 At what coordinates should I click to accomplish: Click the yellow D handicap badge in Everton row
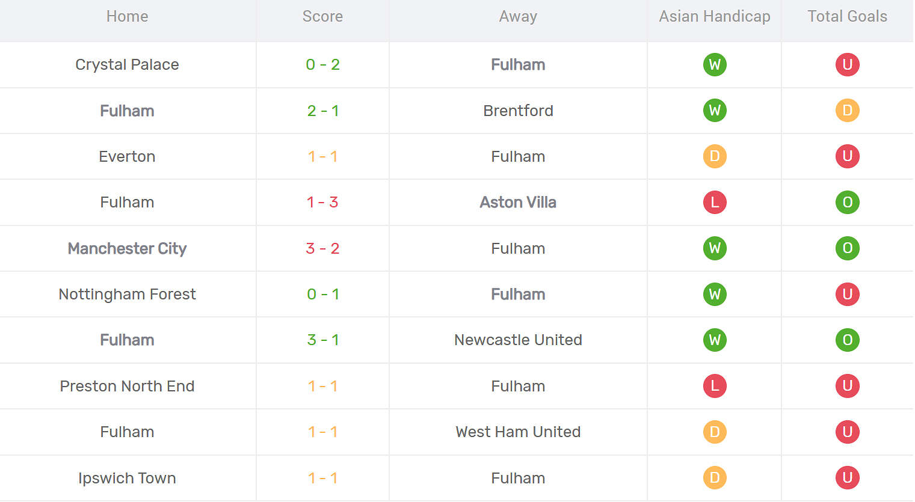coord(715,156)
